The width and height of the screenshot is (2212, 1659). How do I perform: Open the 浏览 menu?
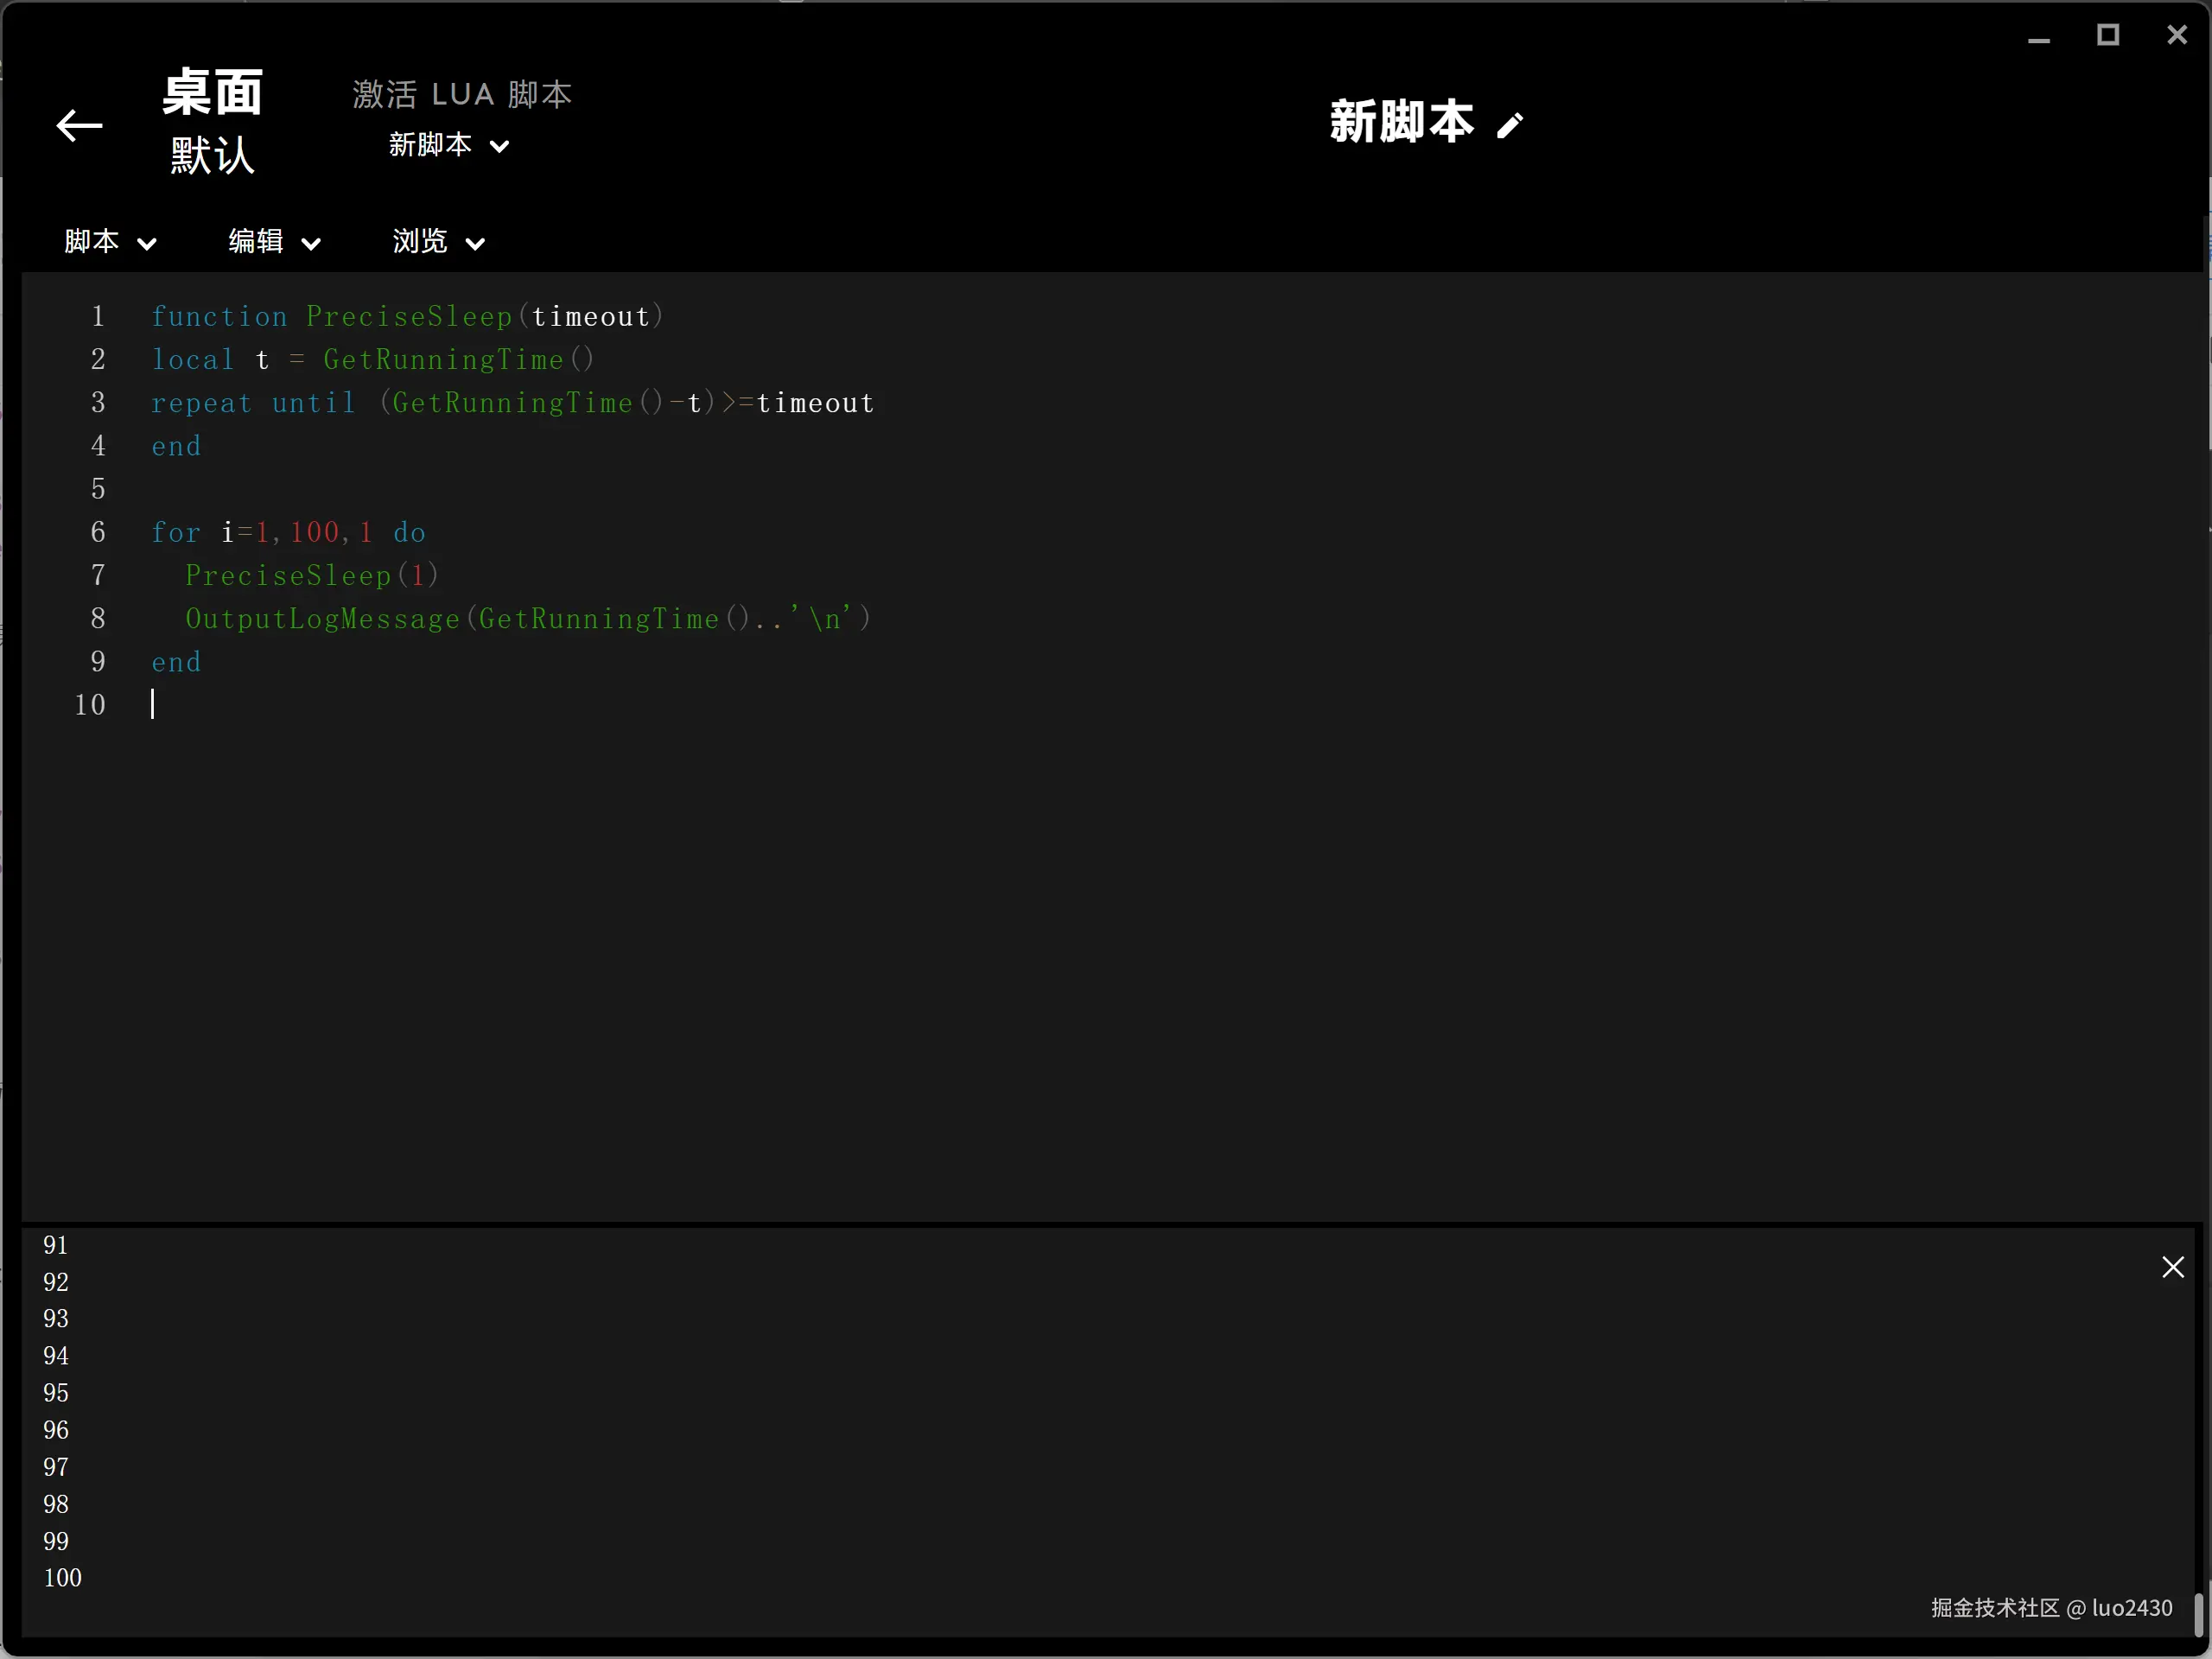tap(420, 241)
